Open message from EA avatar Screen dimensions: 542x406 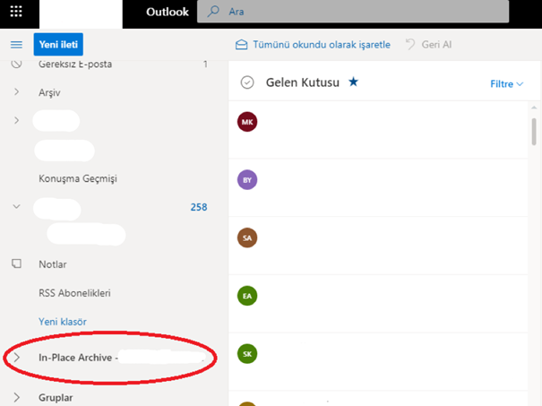[x=247, y=296]
